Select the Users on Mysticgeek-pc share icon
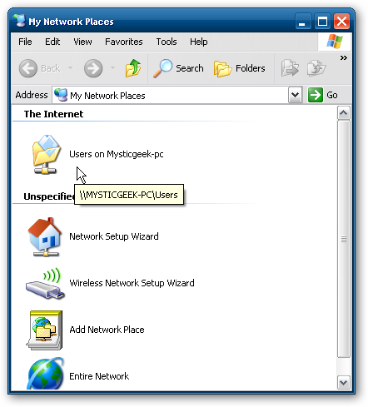The width and height of the screenshot is (368, 407). point(46,154)
